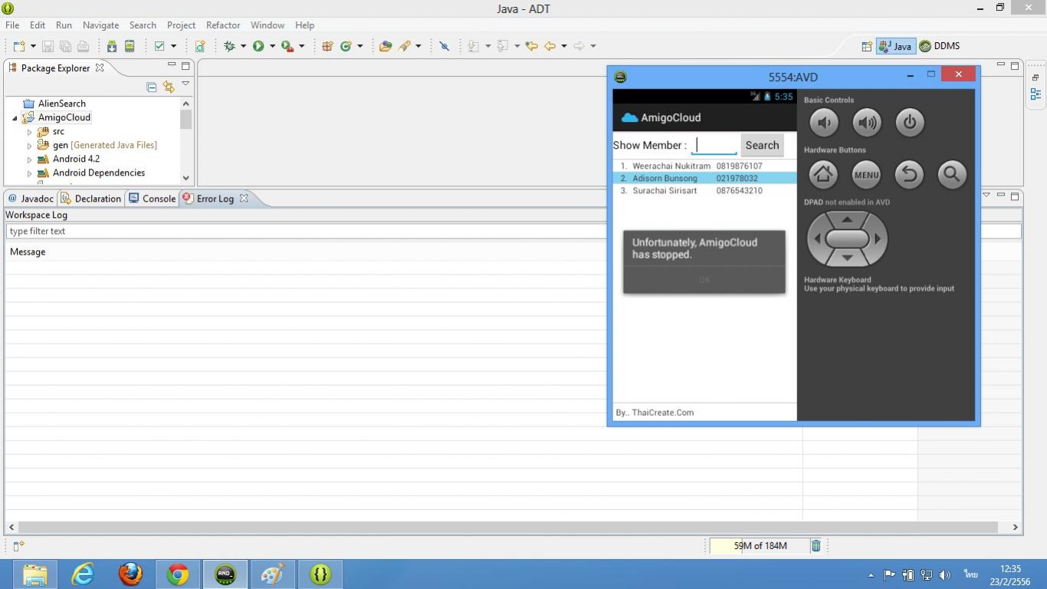Click the Run External Tools icon

tap(287, 46)
